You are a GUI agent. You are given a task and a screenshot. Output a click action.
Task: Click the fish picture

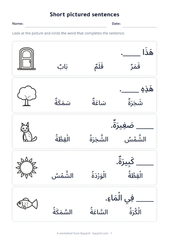(x=27, y=204)
